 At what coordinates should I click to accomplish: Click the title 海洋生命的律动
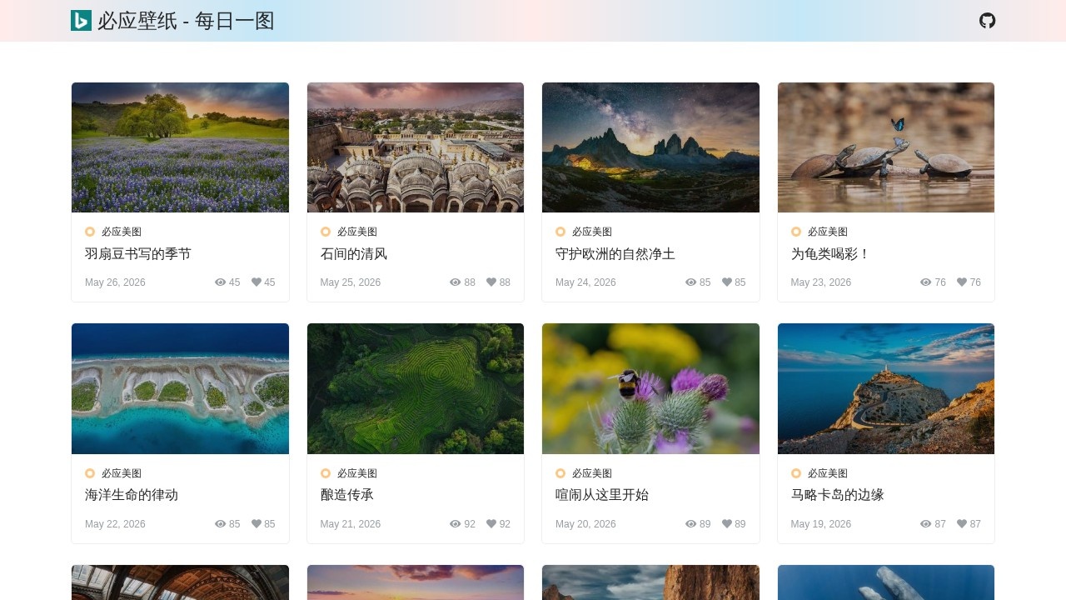tap(132, 495)
